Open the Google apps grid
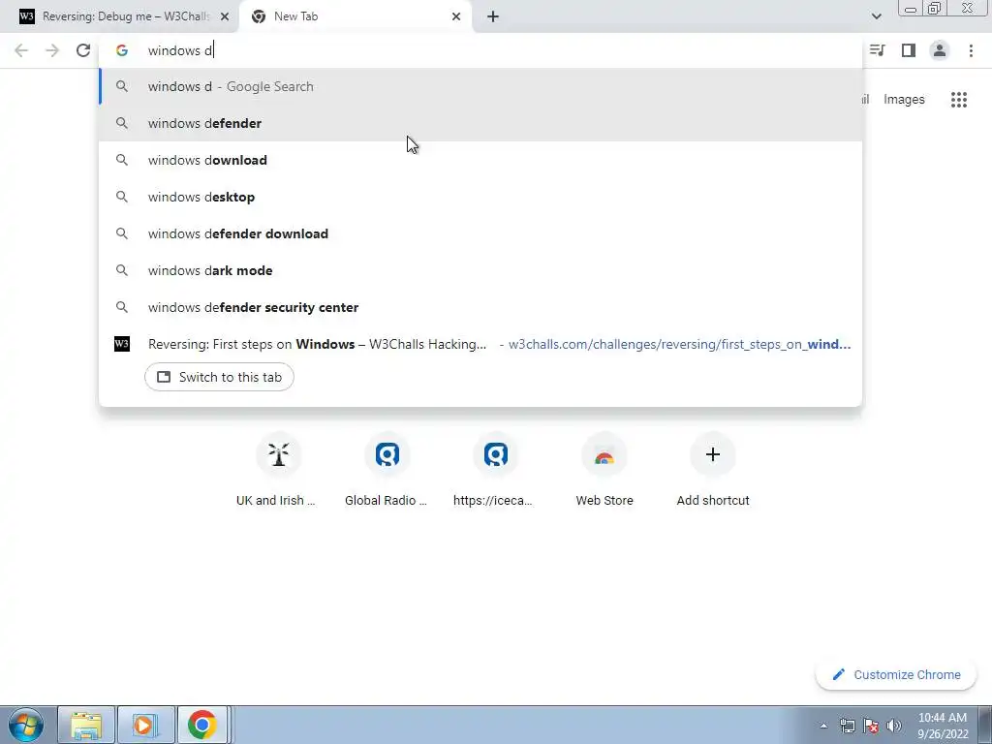Screen dimensions: 992x744 point(959,100)
